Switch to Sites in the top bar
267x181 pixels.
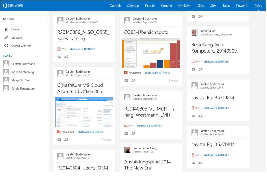point(200,6)
